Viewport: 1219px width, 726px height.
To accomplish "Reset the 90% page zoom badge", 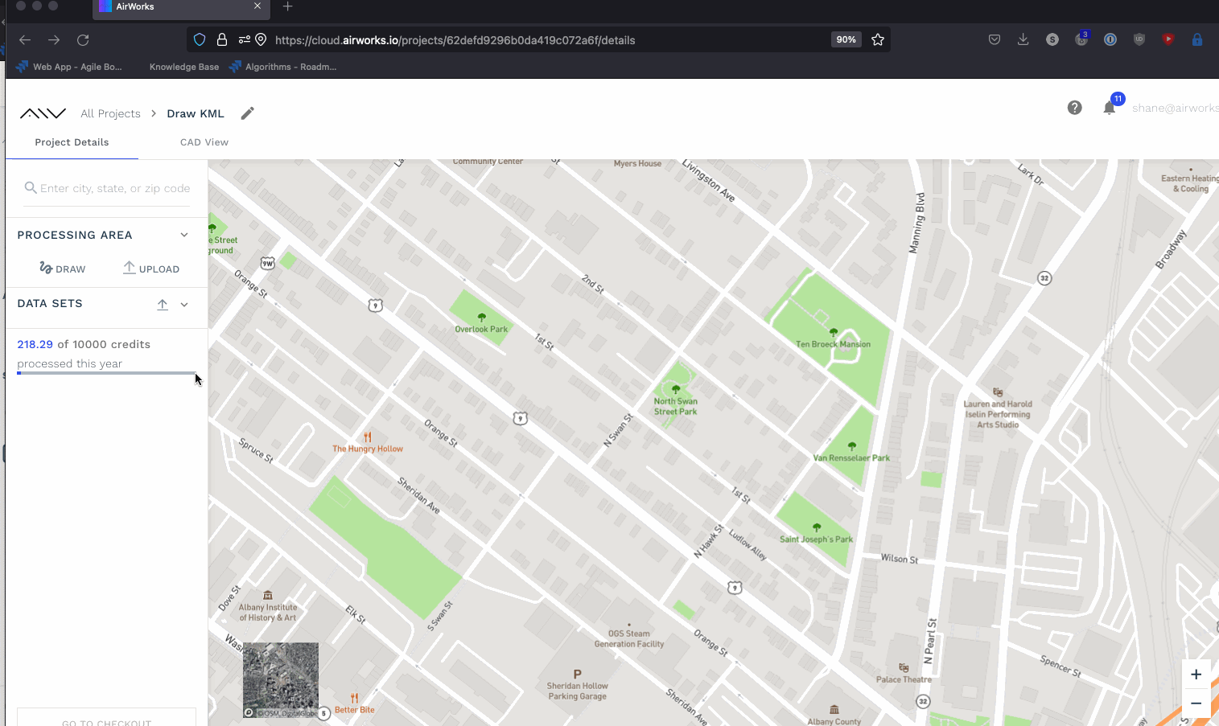I will [x=846, y=39].
